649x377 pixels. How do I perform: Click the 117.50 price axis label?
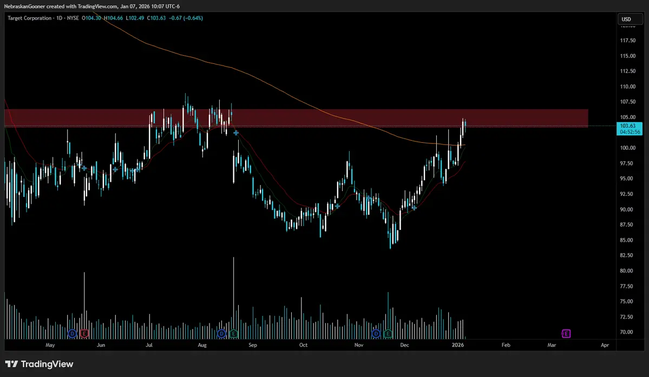click(x=627, y=41)
